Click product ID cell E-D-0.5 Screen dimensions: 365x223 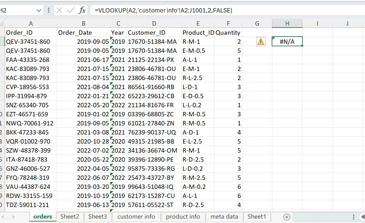pyautogui.click(x=198, y=96)
